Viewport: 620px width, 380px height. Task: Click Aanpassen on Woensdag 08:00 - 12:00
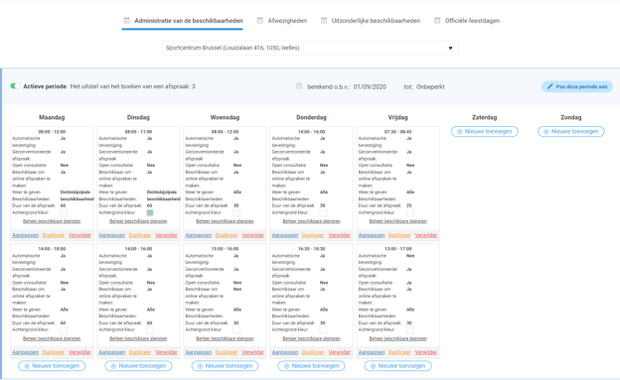(x=199, y=235)
